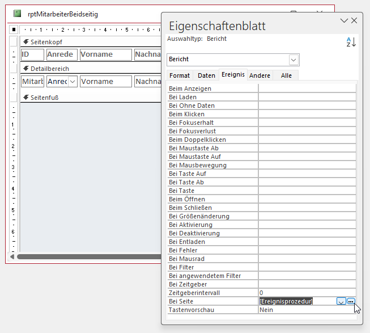Click the Bei Maustaste Auf property field

307,157
